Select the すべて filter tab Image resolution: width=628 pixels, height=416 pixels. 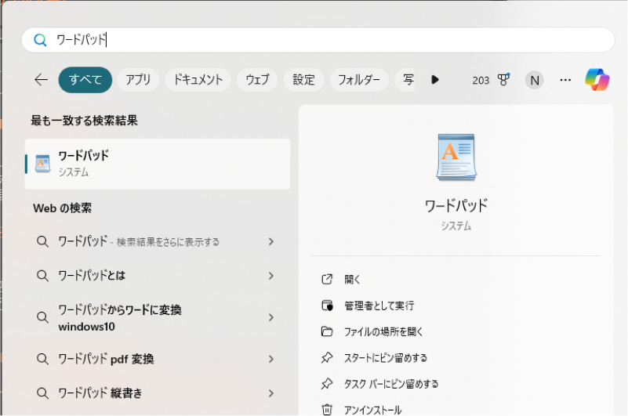tap(85, 80)
